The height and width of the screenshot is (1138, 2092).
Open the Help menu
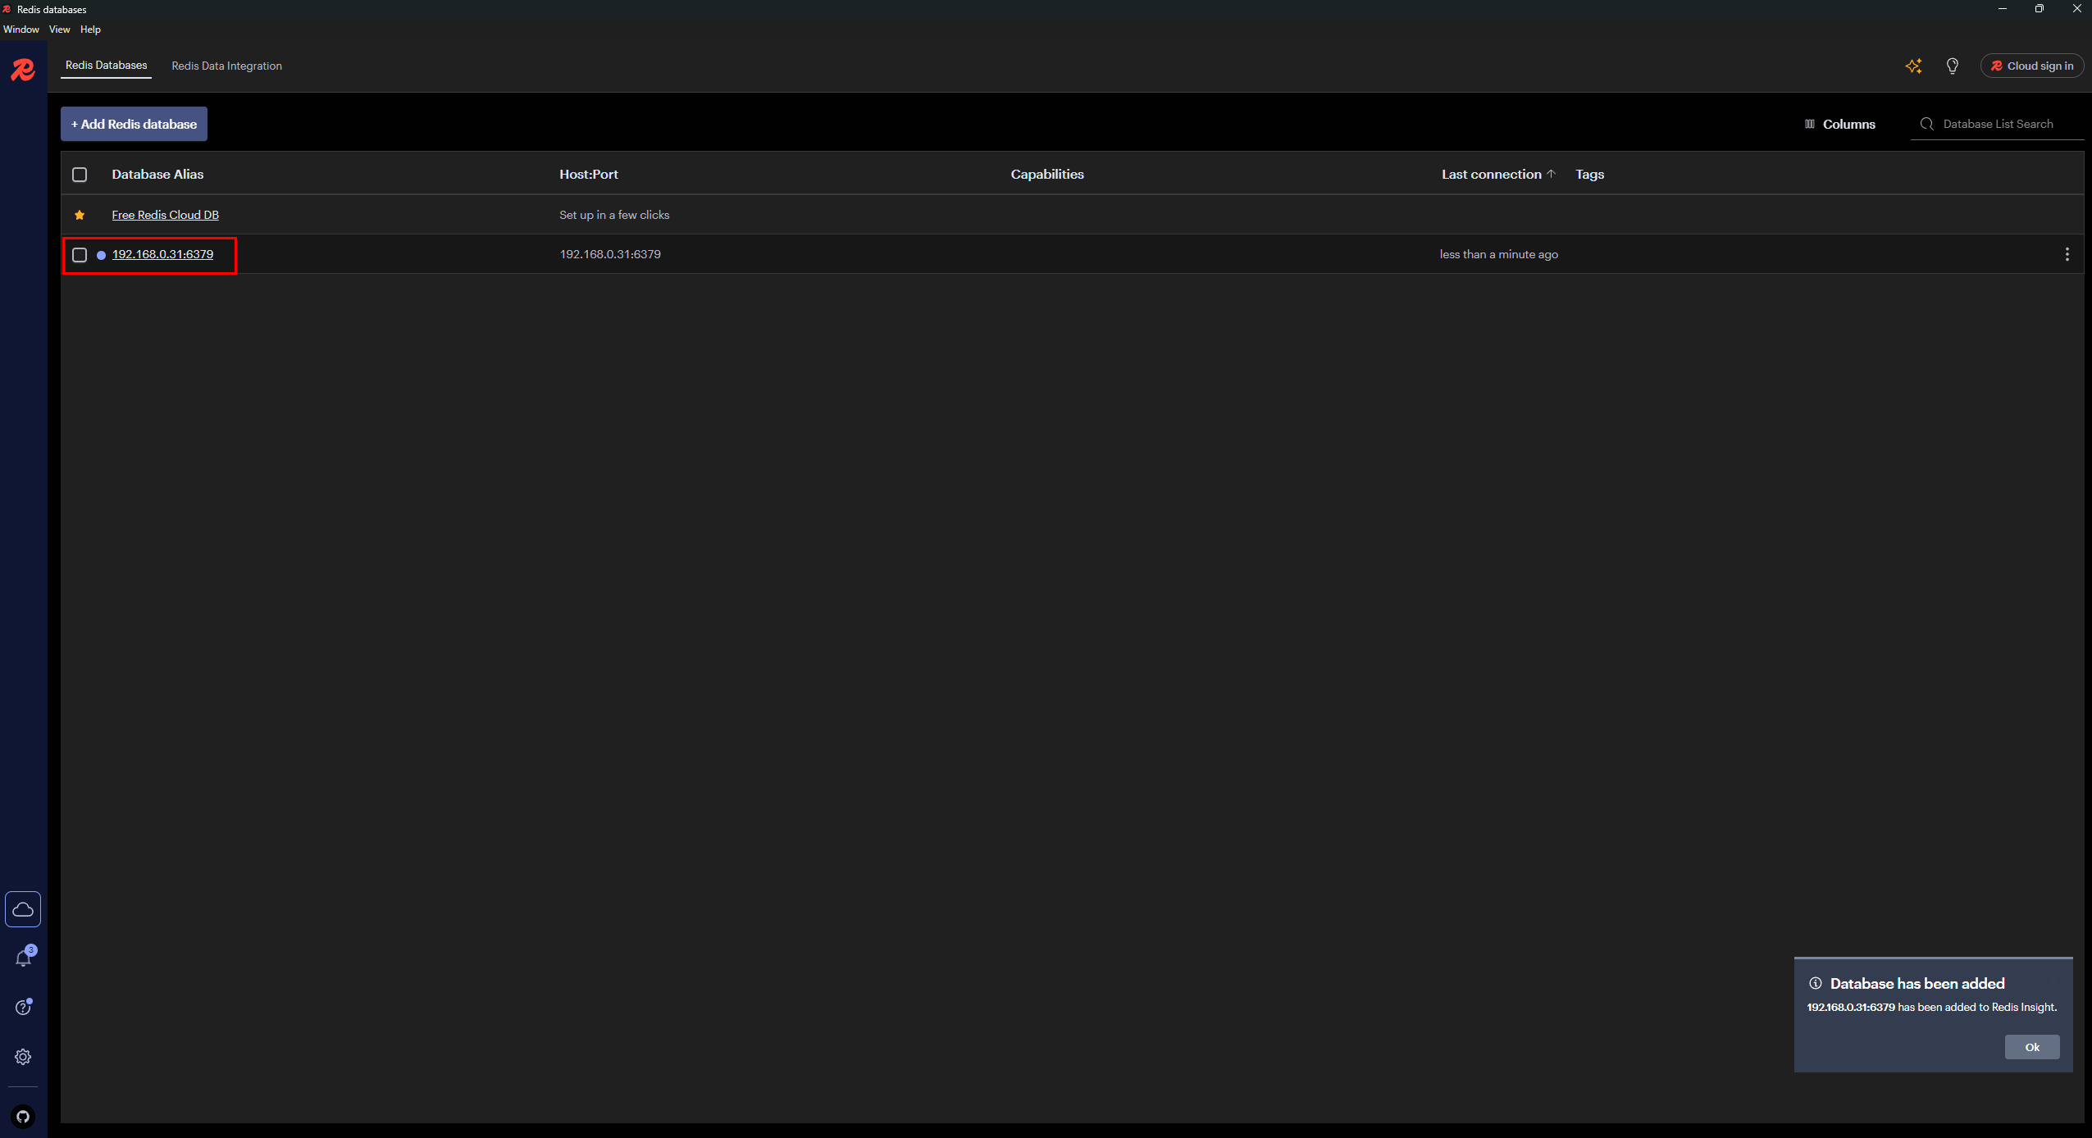click(90, 30)
